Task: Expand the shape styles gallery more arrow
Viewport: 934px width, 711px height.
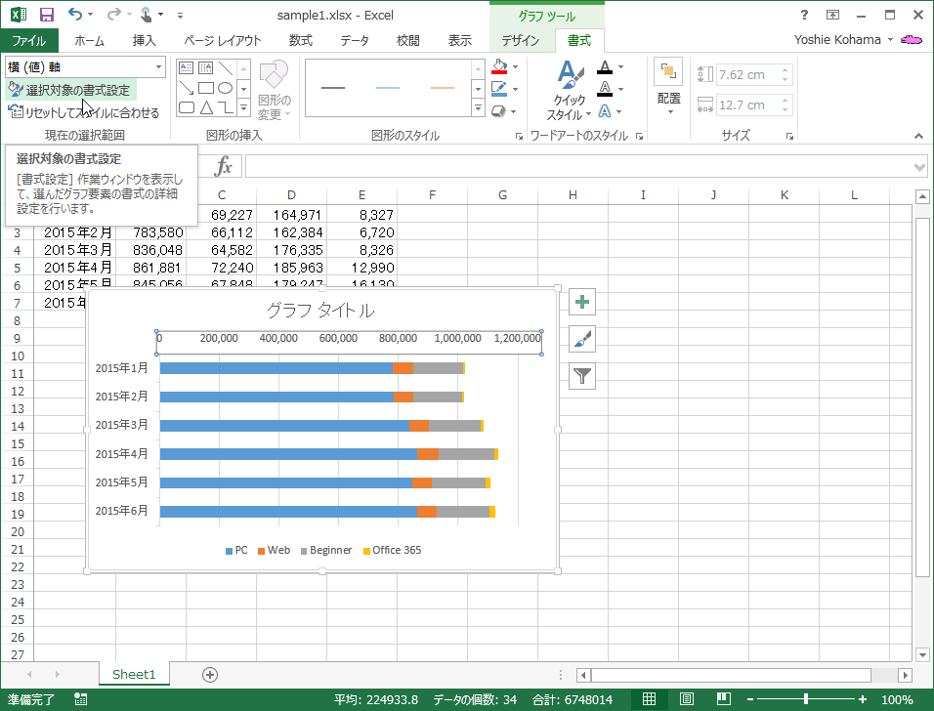Action: pyautogui.click(x=478, y=107)
